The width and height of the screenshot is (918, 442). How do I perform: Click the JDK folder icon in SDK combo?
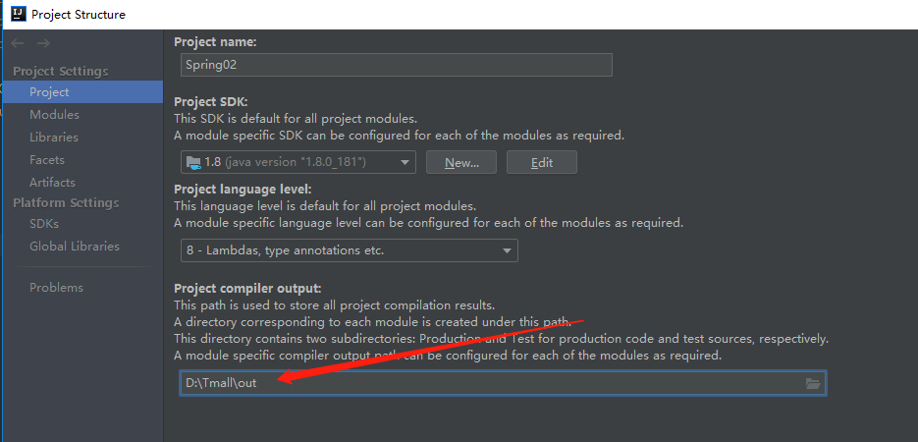(192, 162)
